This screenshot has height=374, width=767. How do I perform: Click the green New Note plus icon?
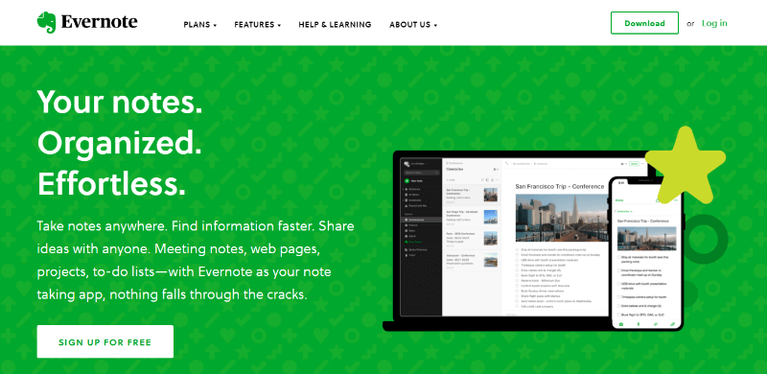tap(407, 180)
